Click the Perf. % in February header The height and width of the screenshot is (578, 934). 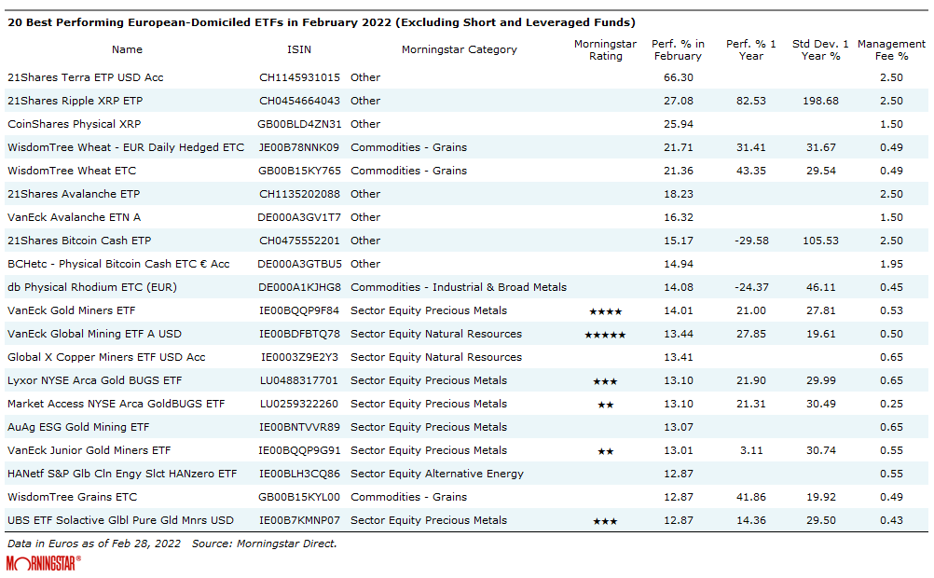tap(678, 49)
